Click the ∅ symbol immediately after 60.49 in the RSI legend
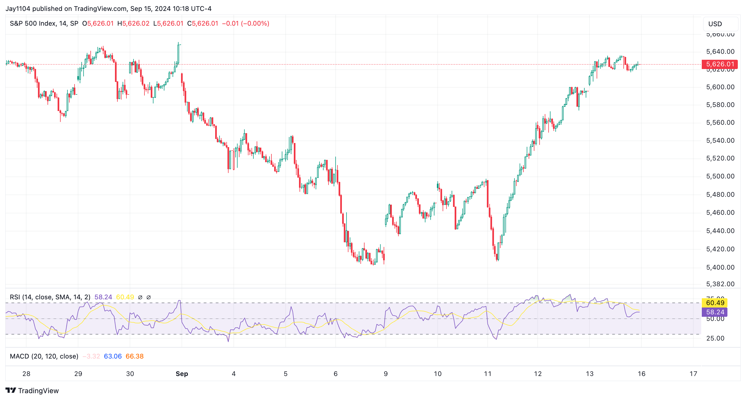This screenshot has height=400, width=746. click(x=140, y=297)
